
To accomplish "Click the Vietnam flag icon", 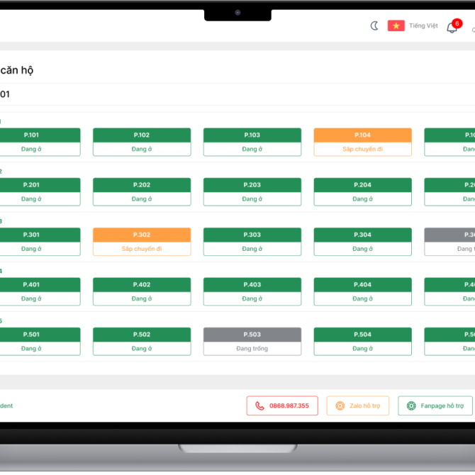I will (x=396, y=26).
